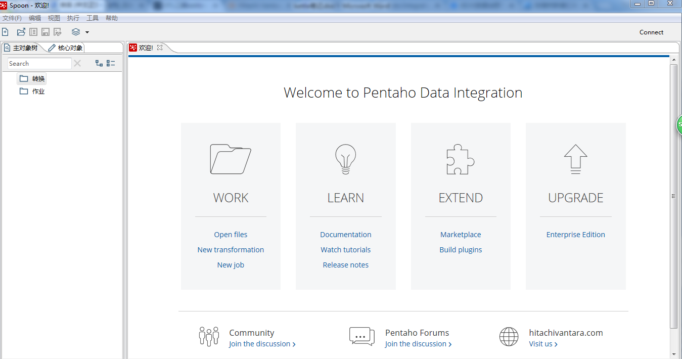Screen dimensions: 682x359
Task: Click the LEARN lightbulb icon
Action: click(x=346, y=159)
